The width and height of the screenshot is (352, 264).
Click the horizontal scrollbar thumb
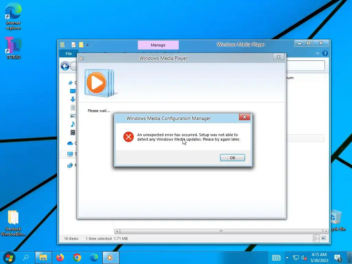click(x=221, y=231)
